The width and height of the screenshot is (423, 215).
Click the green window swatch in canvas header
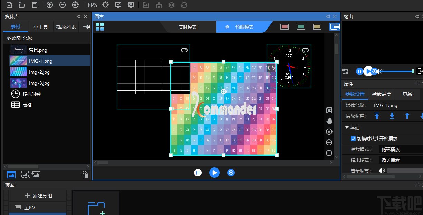click(301, 27)
